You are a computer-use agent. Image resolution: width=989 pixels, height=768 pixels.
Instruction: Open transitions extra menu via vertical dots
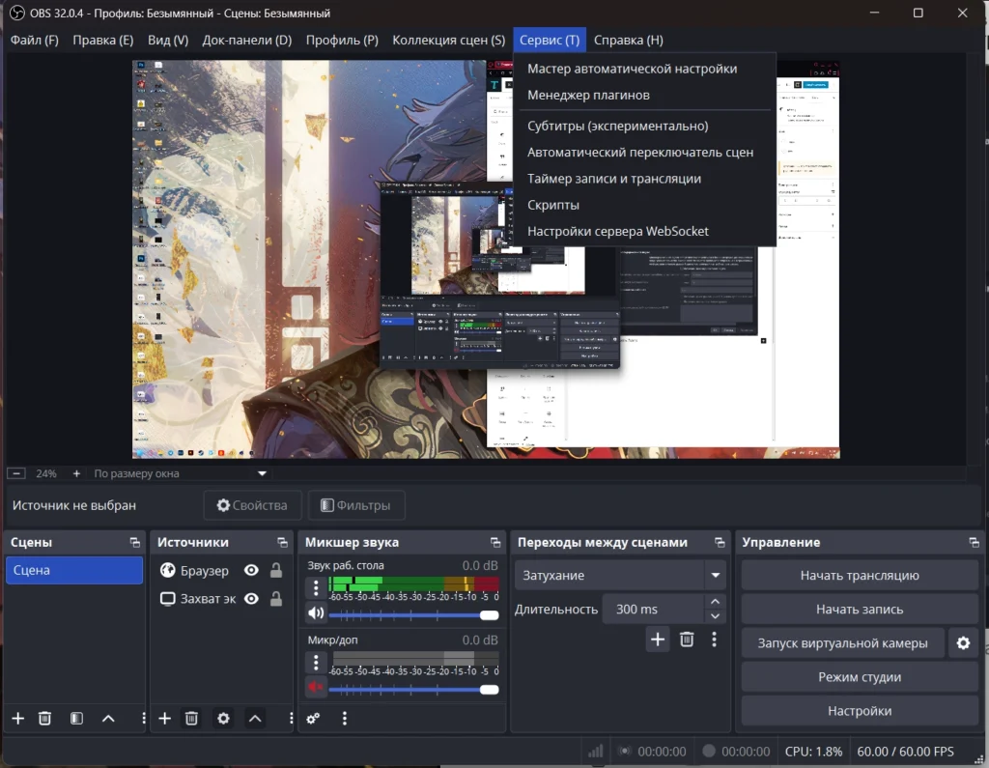[x=715, y=640]
